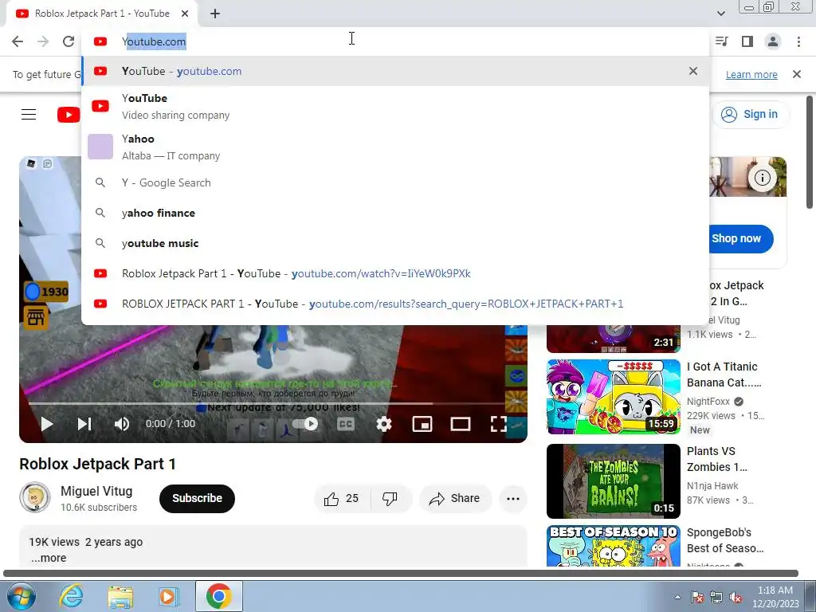Open File Explorer taskbar icon
The width and height of the screenshot is (816, 612).
pos(120,596)
